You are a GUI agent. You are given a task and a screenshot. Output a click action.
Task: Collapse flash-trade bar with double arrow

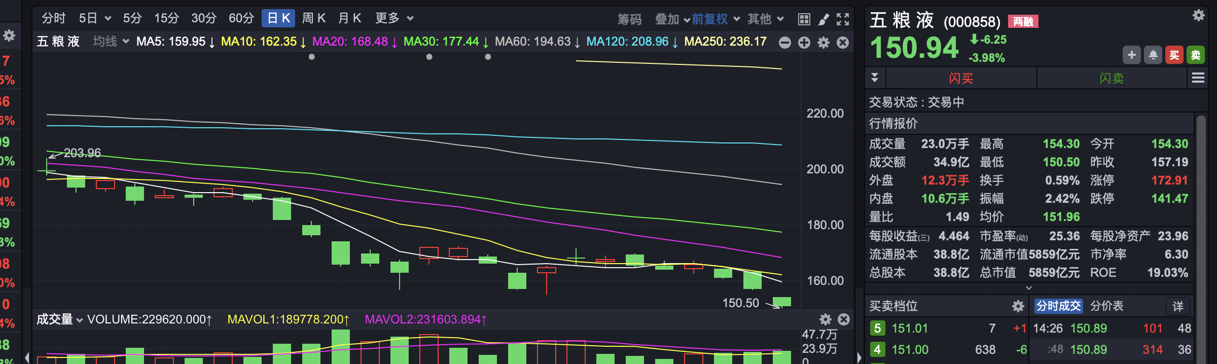click(x=875, y=78)
